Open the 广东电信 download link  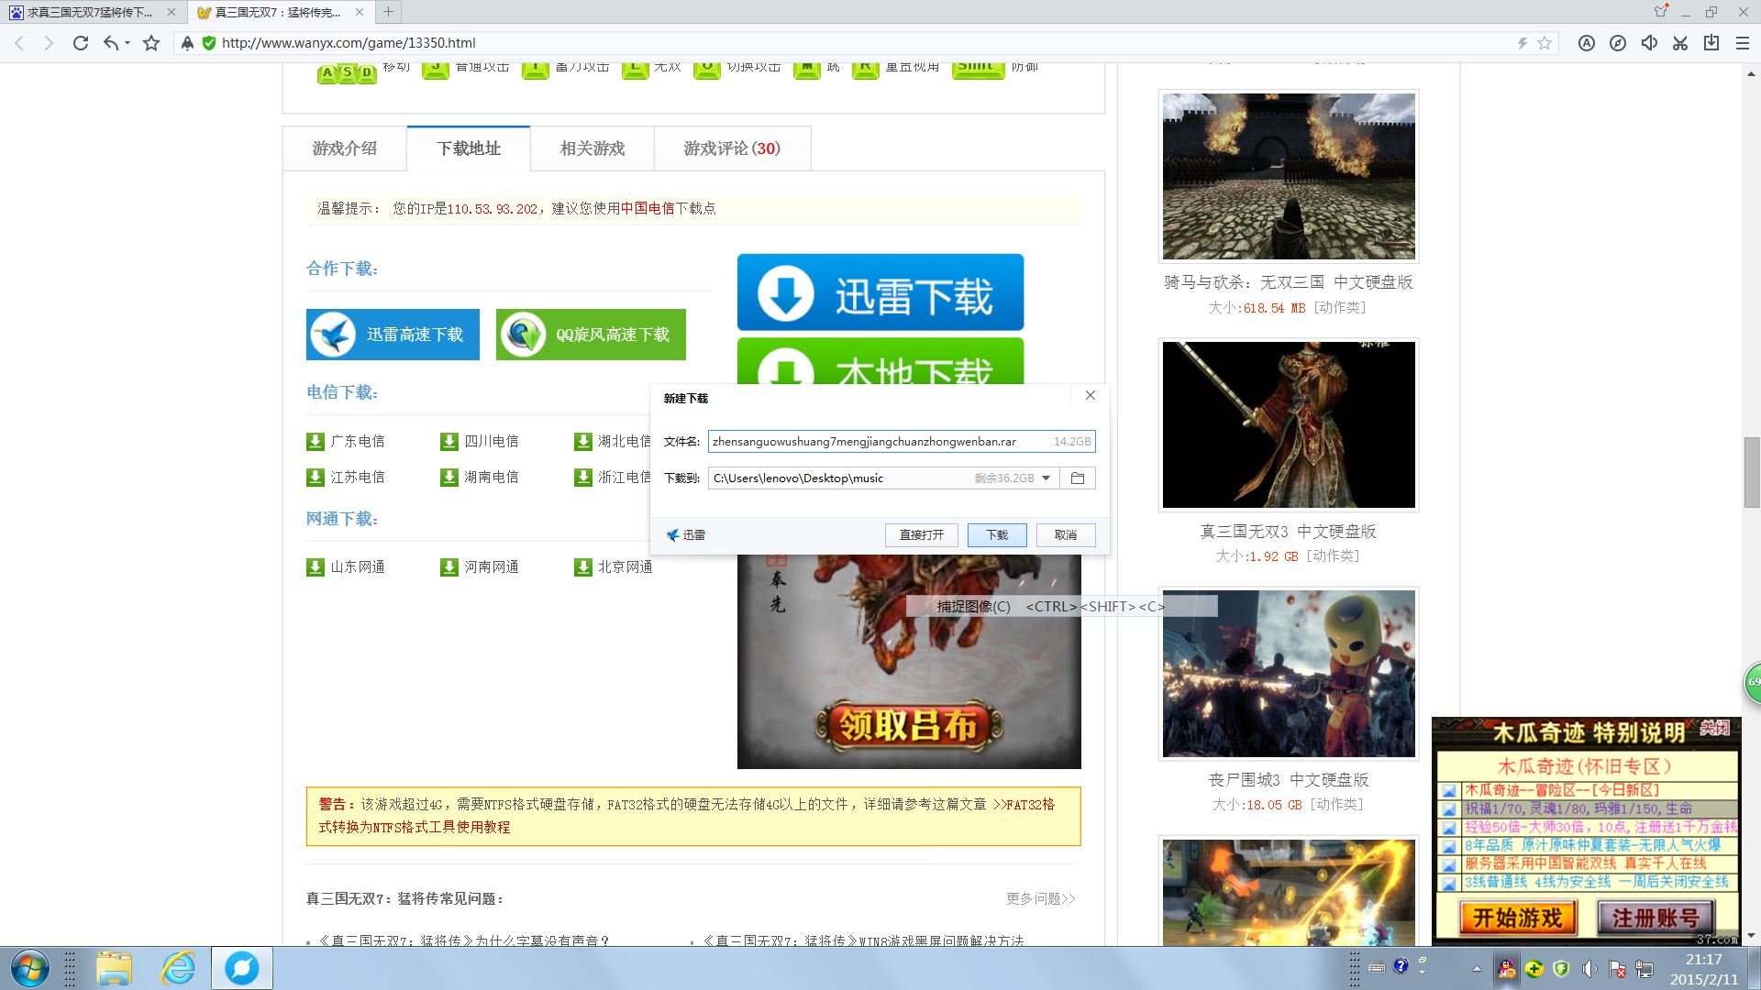(359, 441)
